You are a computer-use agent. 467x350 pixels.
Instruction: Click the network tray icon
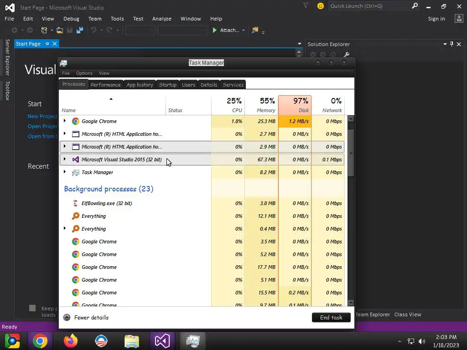click(411, 341)
